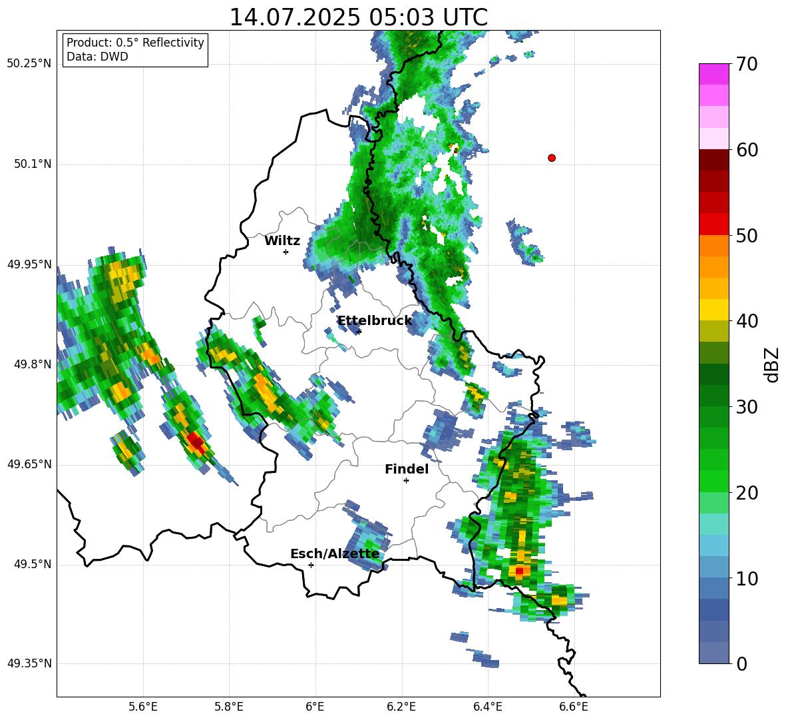Image resolution: width=788 pixels, height=720 pixels.
Task: Click the dark red colorbar segment below 60
Action: coord(713,160)
